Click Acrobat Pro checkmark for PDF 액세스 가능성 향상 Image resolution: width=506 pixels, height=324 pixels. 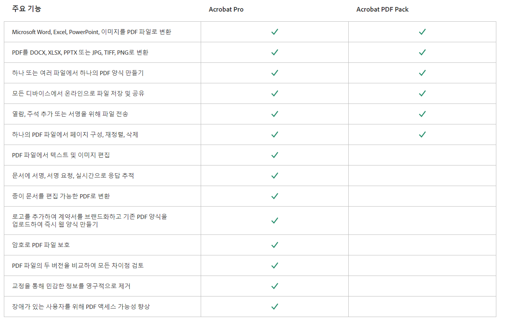(275, 307)
